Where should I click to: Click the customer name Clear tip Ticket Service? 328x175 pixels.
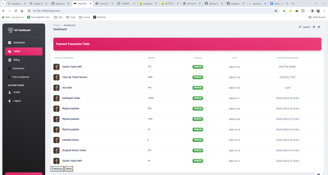point(75,77)
